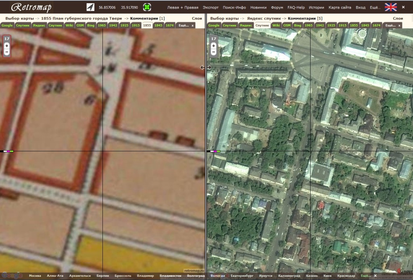Zoom out on the left 1855 map

pyautogui.click(x=6, y=52)
